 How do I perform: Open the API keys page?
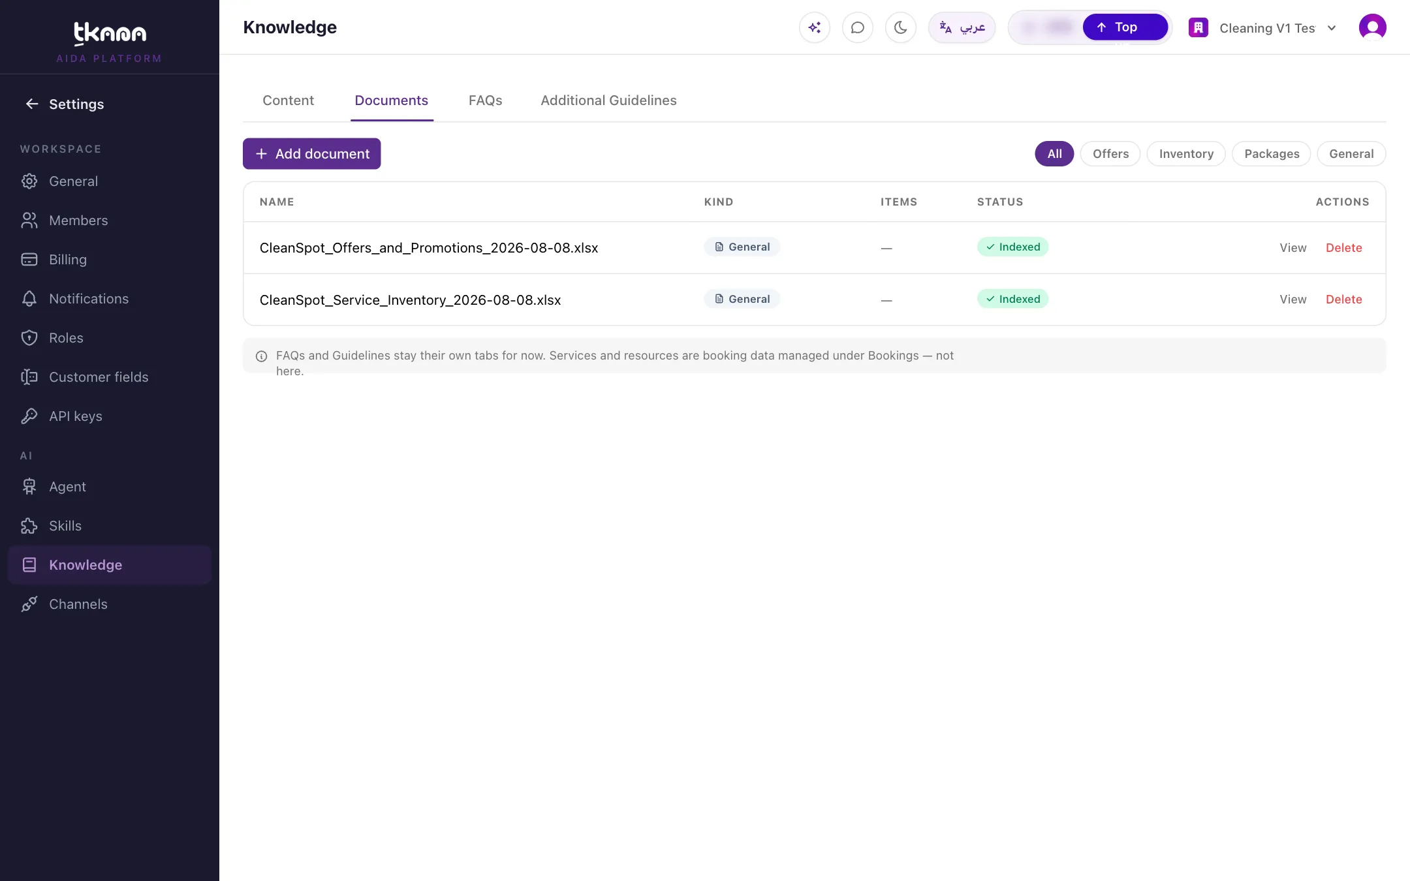click(x=110, y=416)
